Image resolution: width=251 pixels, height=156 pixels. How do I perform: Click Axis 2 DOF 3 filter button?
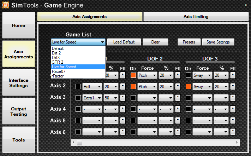(x=233, y=87)
